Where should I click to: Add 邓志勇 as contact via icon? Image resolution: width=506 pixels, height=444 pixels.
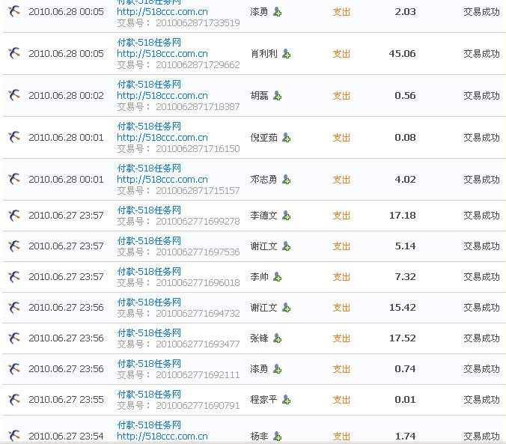tap(286, 180)
